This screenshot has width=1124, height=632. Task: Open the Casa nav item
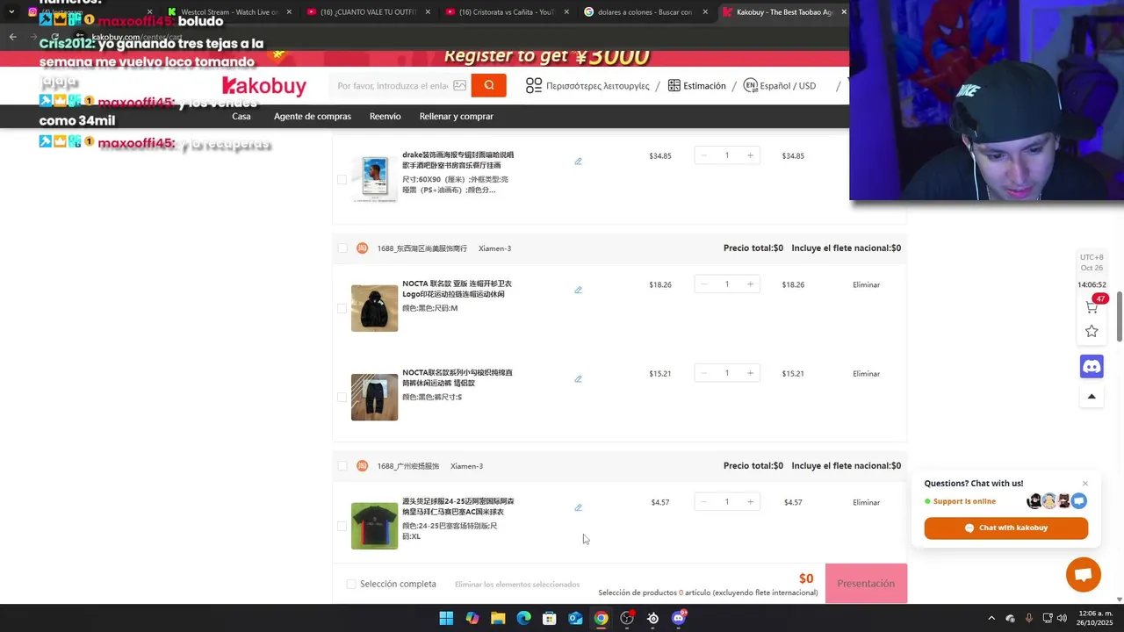[241, 116]
